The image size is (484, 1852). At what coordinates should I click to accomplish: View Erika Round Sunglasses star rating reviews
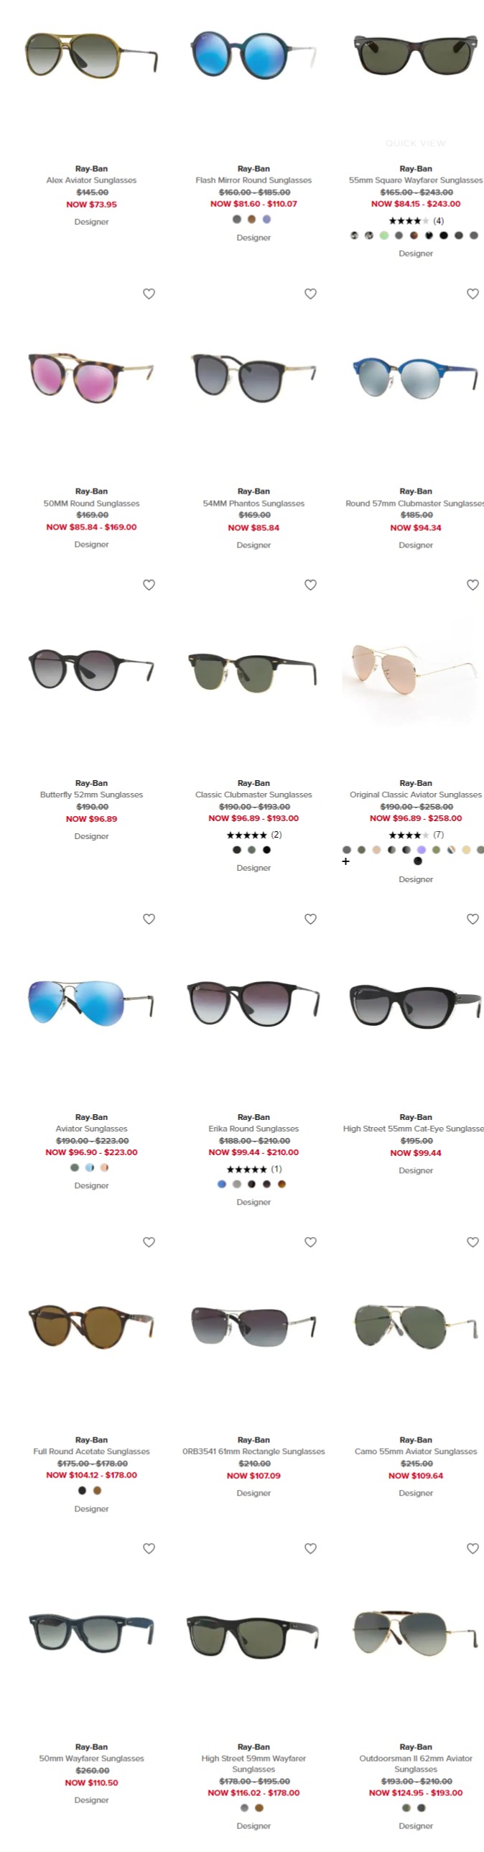click(254, 1169)
